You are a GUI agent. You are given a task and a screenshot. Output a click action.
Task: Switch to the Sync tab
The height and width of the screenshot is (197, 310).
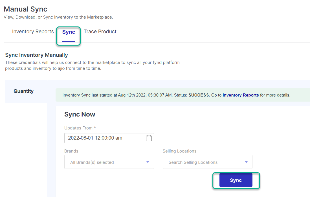coord(68,32)
